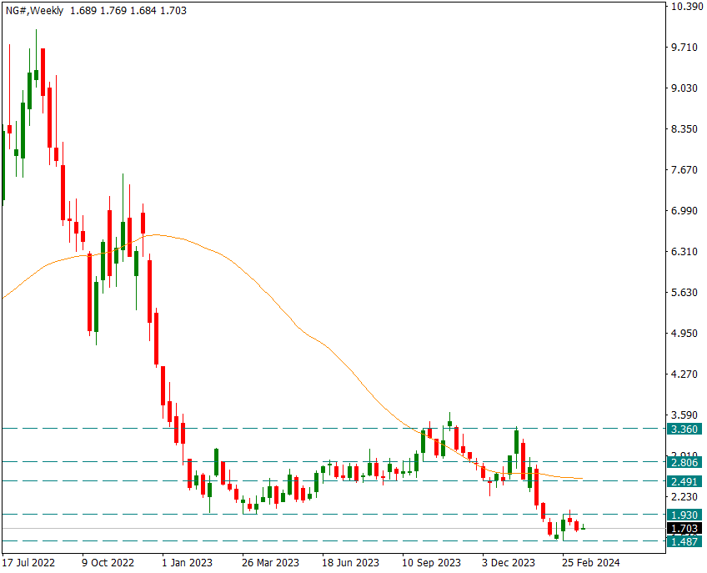
Task: Click the 9.030 price axis label
Action: (x=684, y=88)
